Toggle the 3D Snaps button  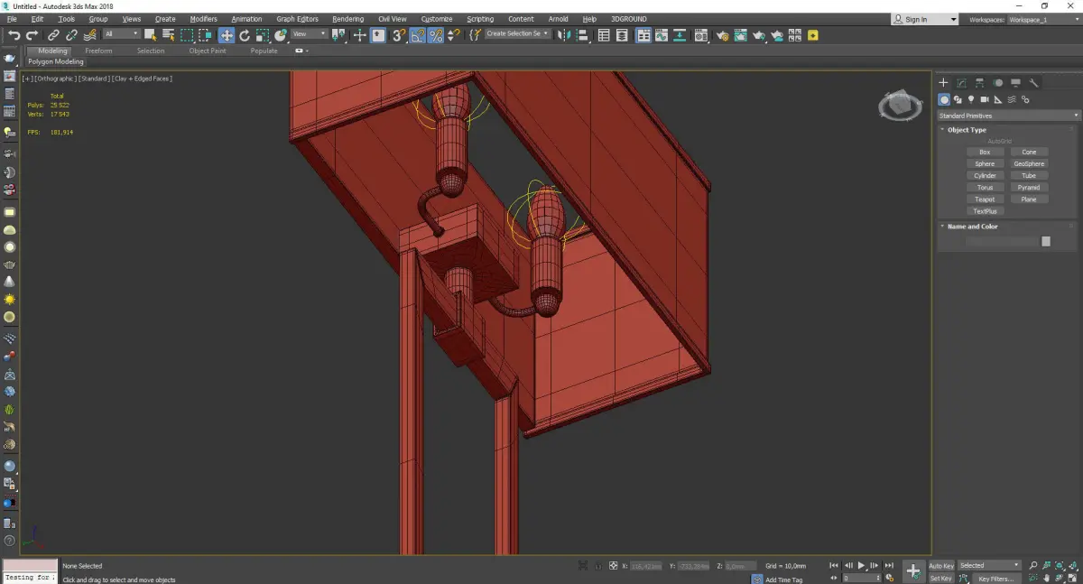pos(398,35)
